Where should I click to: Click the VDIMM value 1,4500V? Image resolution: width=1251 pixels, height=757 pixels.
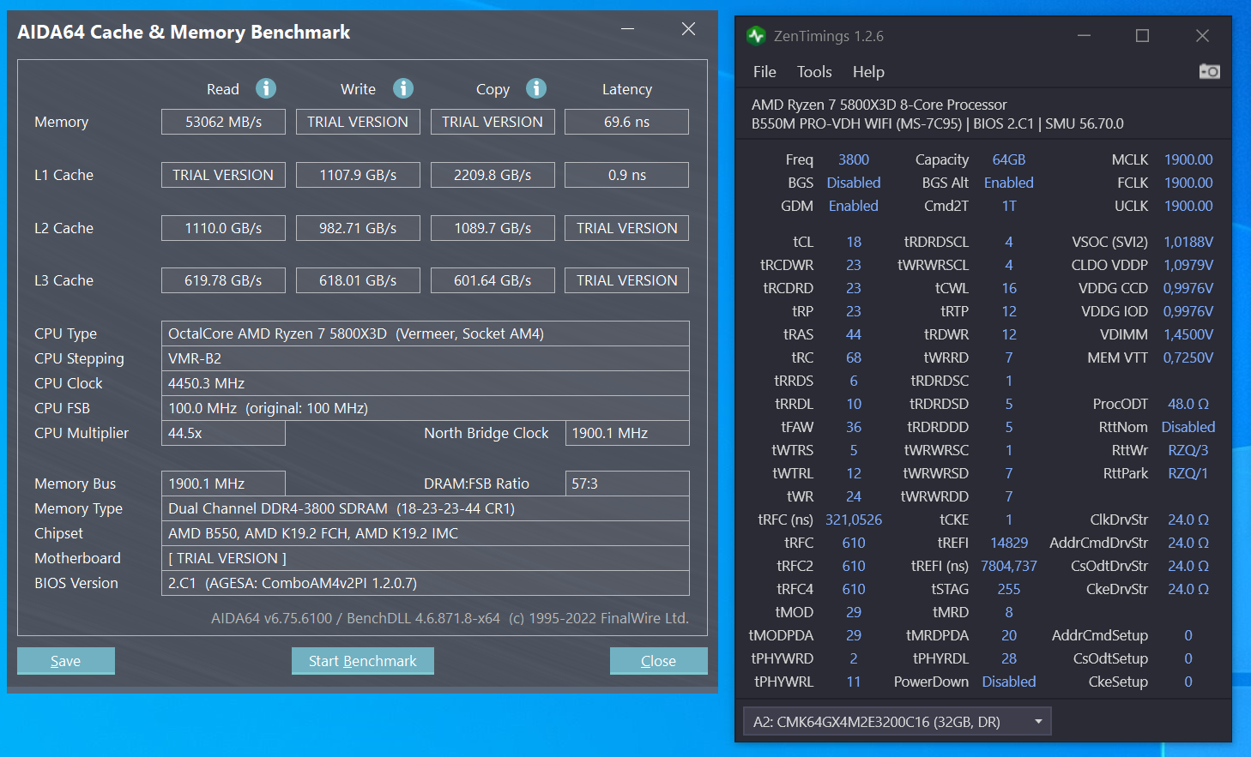pos(1188,334)
